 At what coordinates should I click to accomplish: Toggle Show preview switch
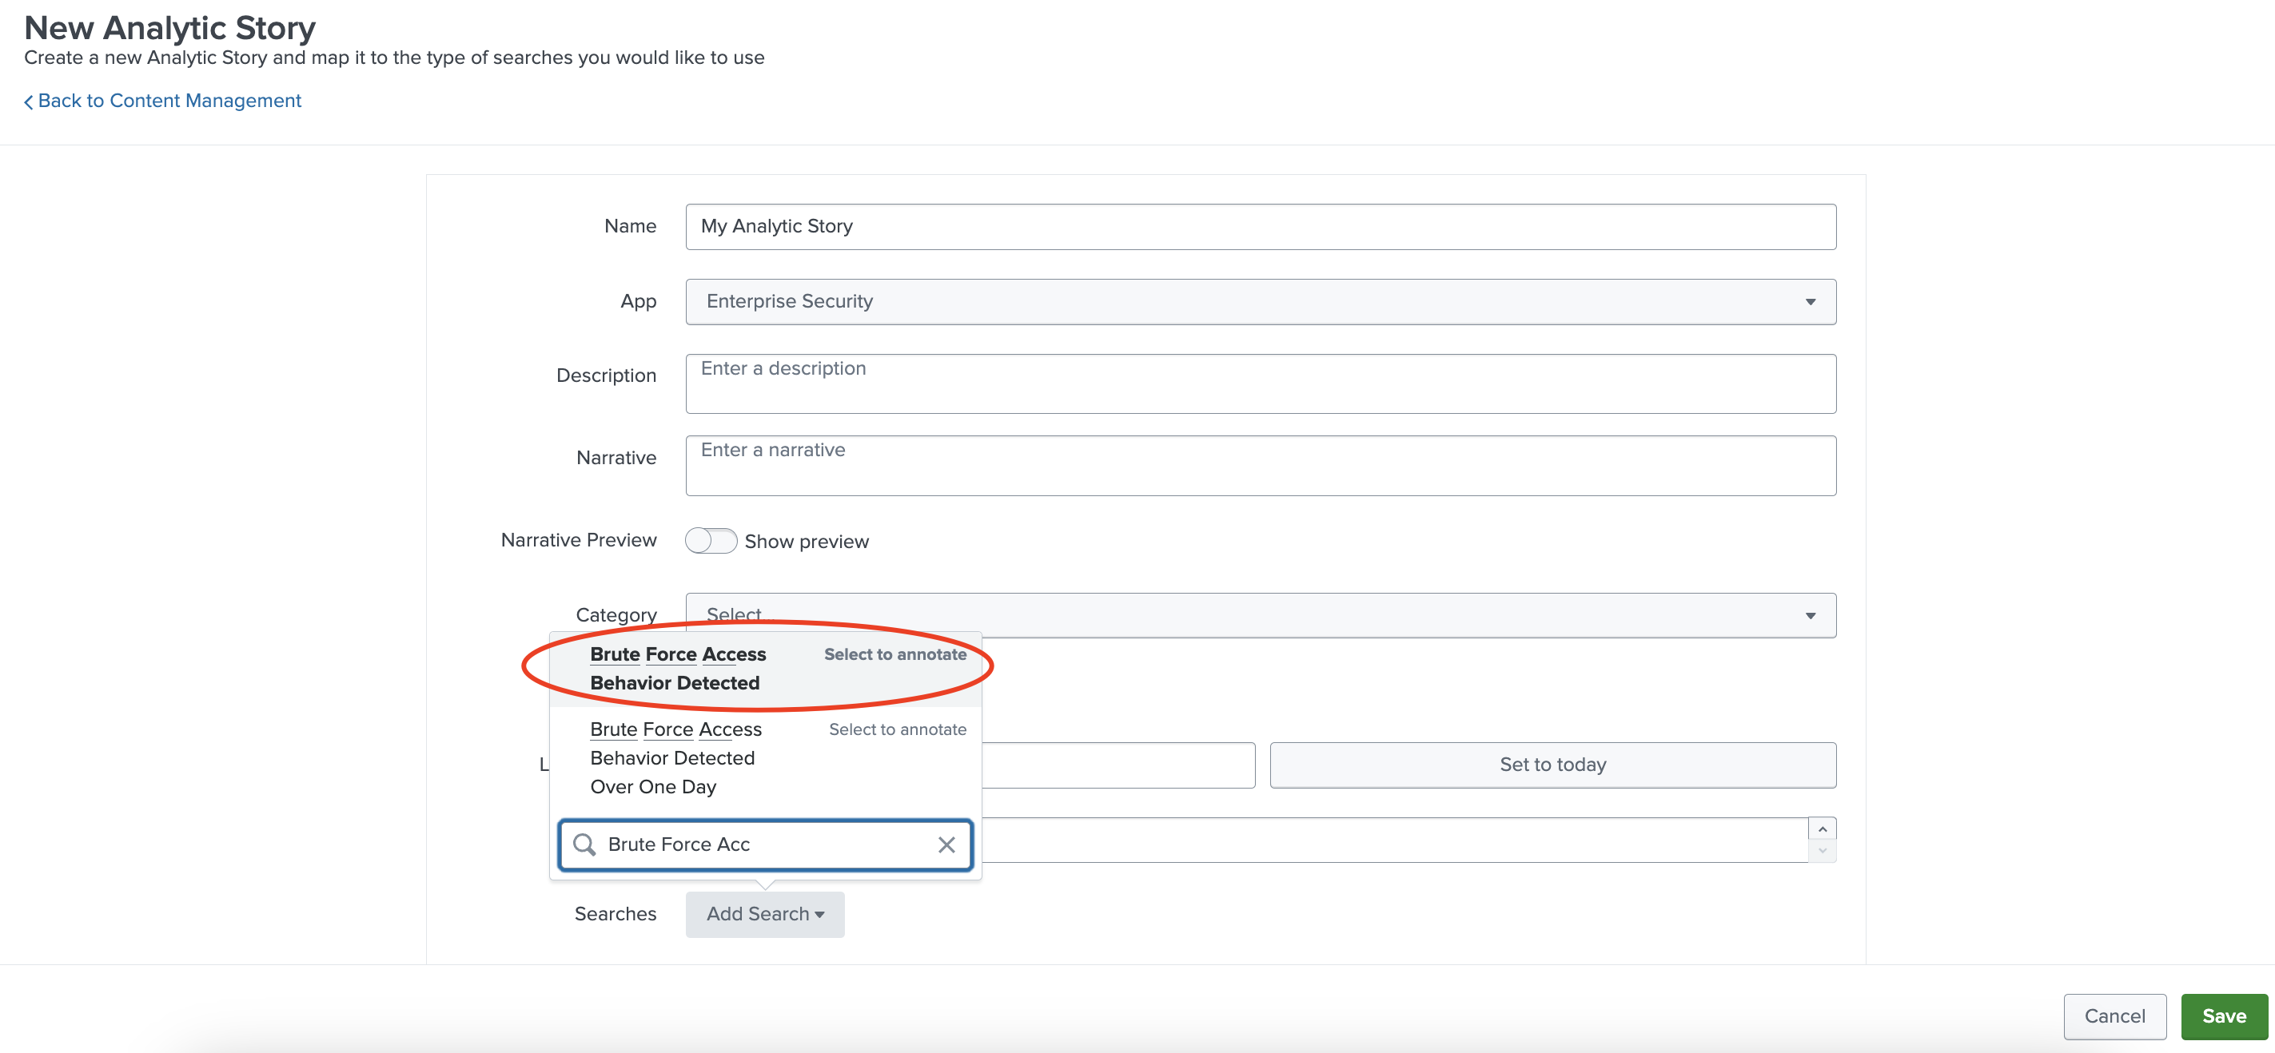coord(711,540)
